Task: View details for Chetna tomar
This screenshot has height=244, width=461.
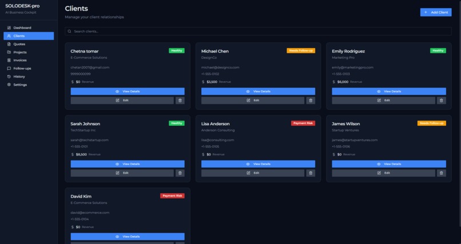Action: (128, 91)
